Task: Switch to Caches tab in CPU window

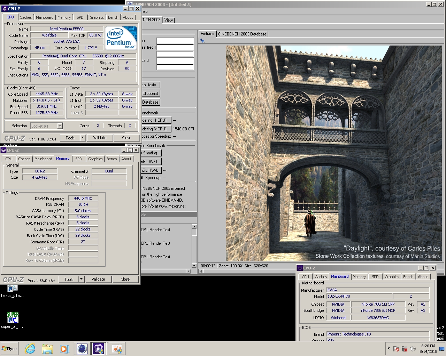Action: click(25, 17)
